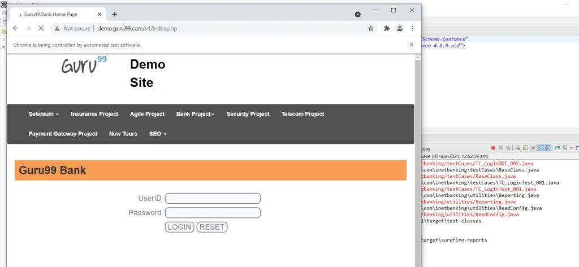Dismiss the automated test software infobar
Image resolution: width=579 pixels, height=267 pixels.
point(412,45)
